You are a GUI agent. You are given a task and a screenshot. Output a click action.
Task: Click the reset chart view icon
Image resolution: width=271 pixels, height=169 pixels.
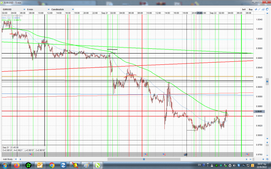coord(267,159)
